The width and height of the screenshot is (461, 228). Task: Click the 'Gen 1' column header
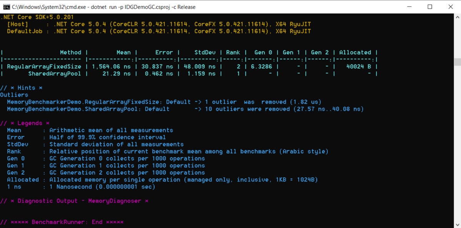291,53
